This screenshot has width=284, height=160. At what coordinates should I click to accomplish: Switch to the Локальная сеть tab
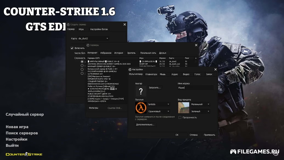[148, 53]
